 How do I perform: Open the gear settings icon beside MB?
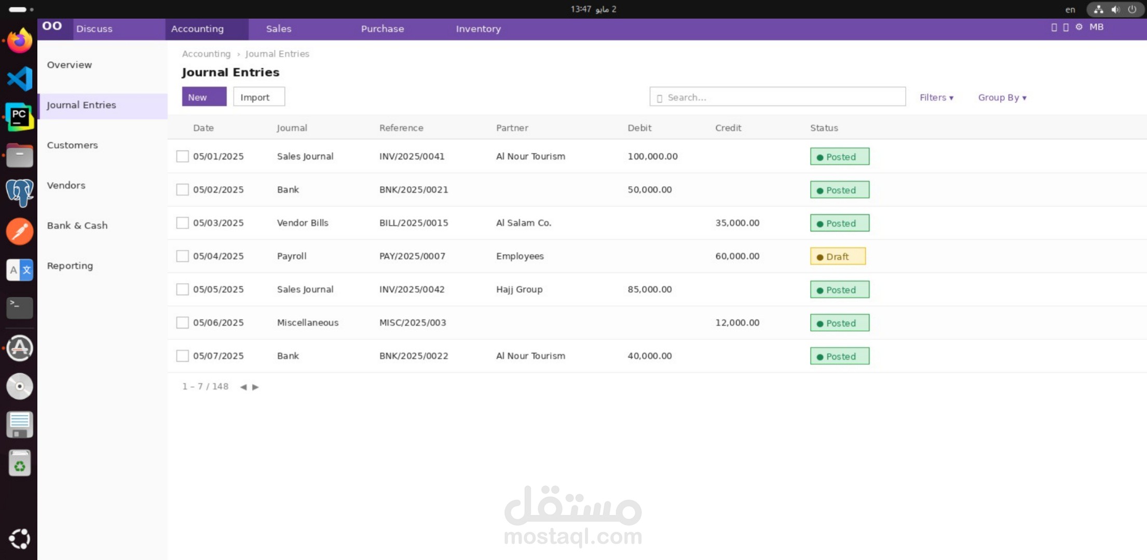point(1079,27)
